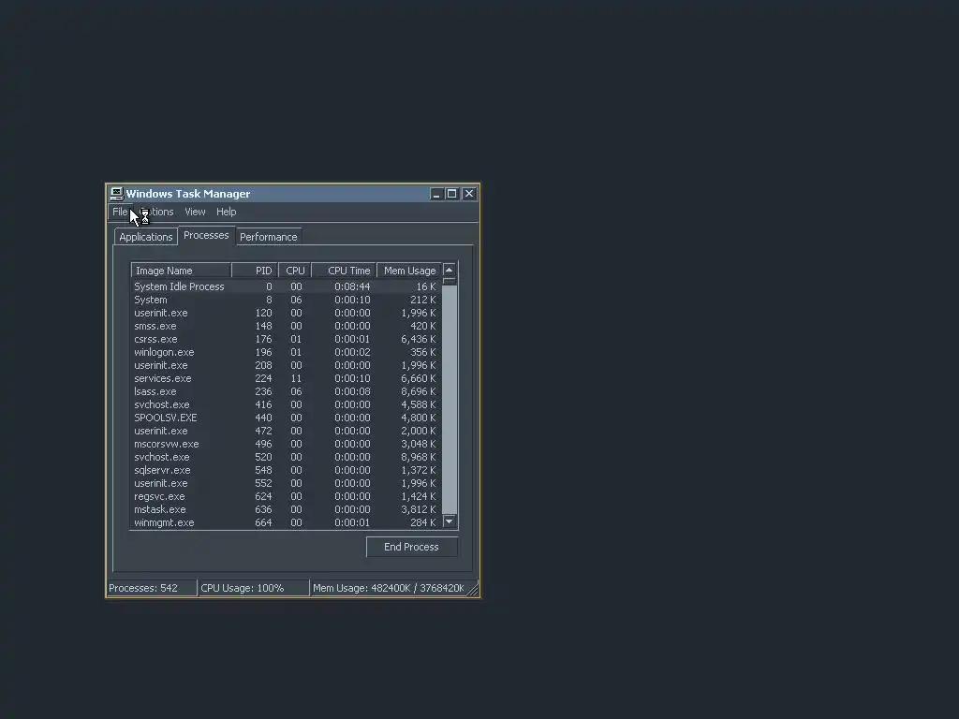The height and width of the screenshot is (719, 959).
Task: Select userinit.exe with PID 120
Action: pos(286,313)
